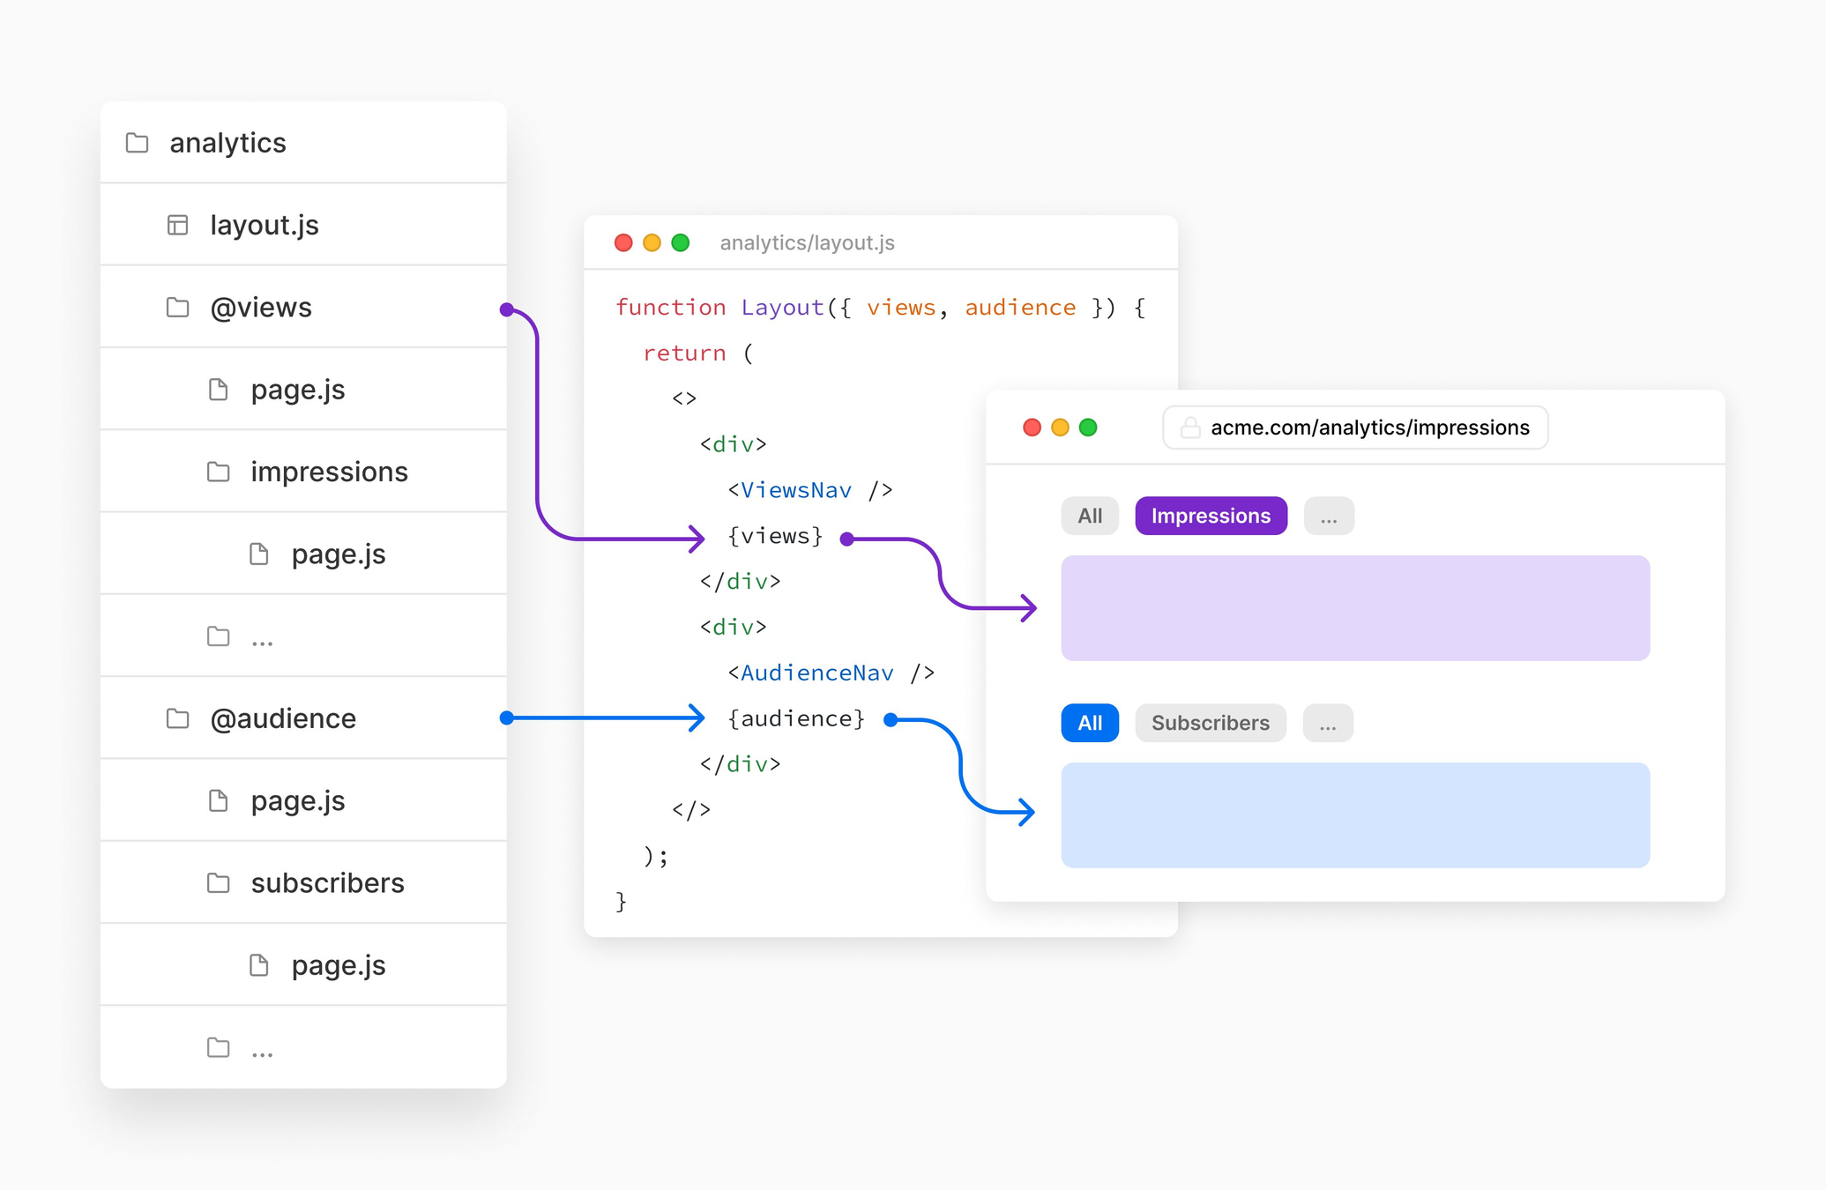Screen dimensions: 1826x1190
Task: Open page.js under the impressions folder
Action: coord(338,554)
